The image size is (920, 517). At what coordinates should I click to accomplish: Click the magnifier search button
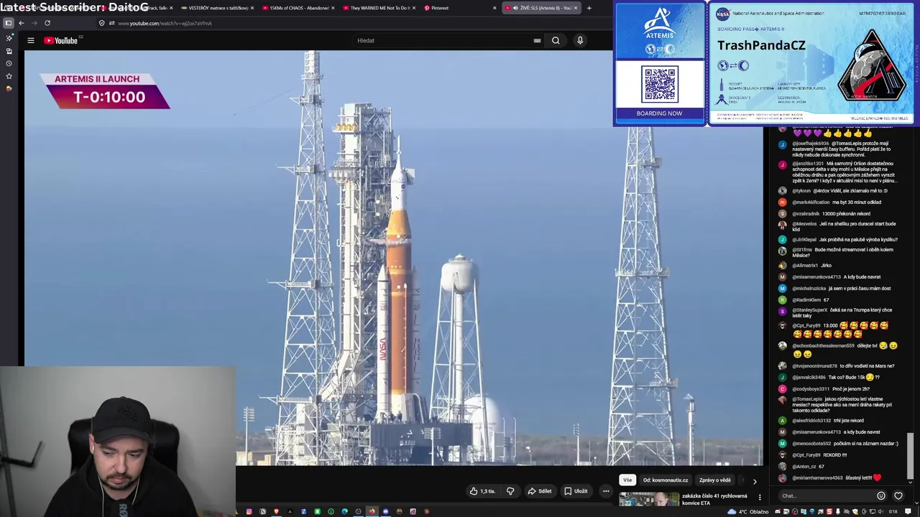556,41
